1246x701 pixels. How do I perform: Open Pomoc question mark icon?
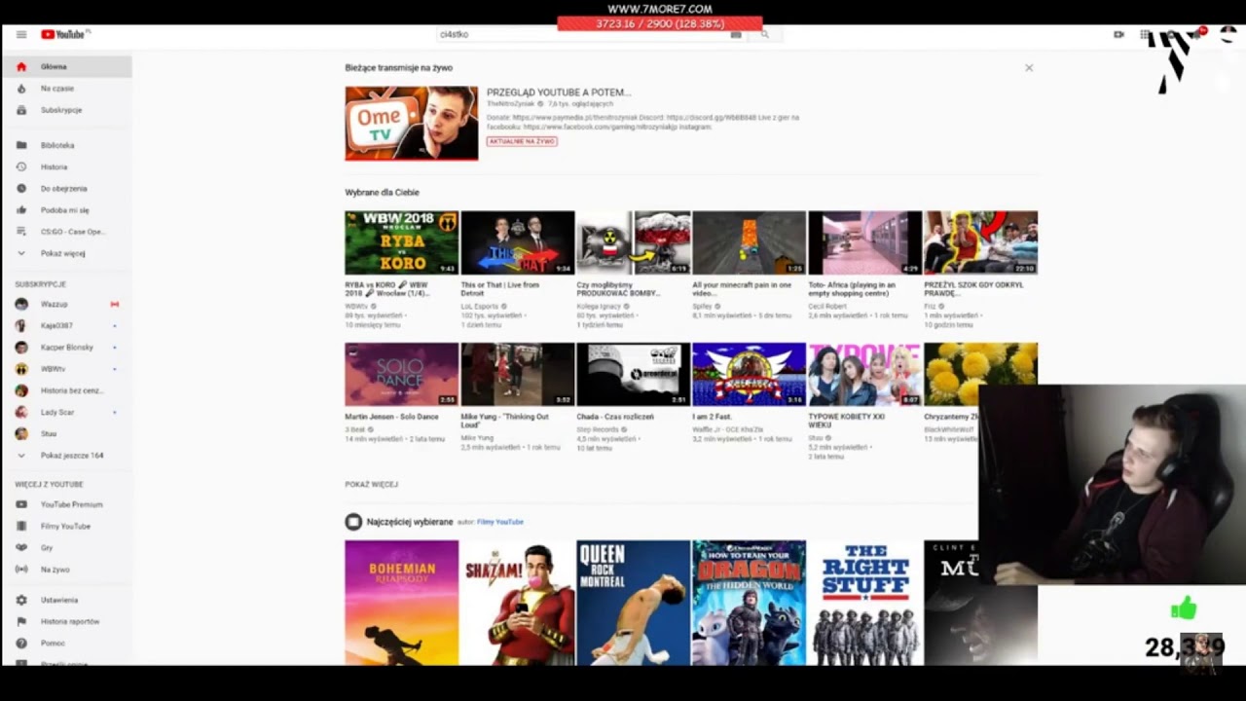[21, 643]
